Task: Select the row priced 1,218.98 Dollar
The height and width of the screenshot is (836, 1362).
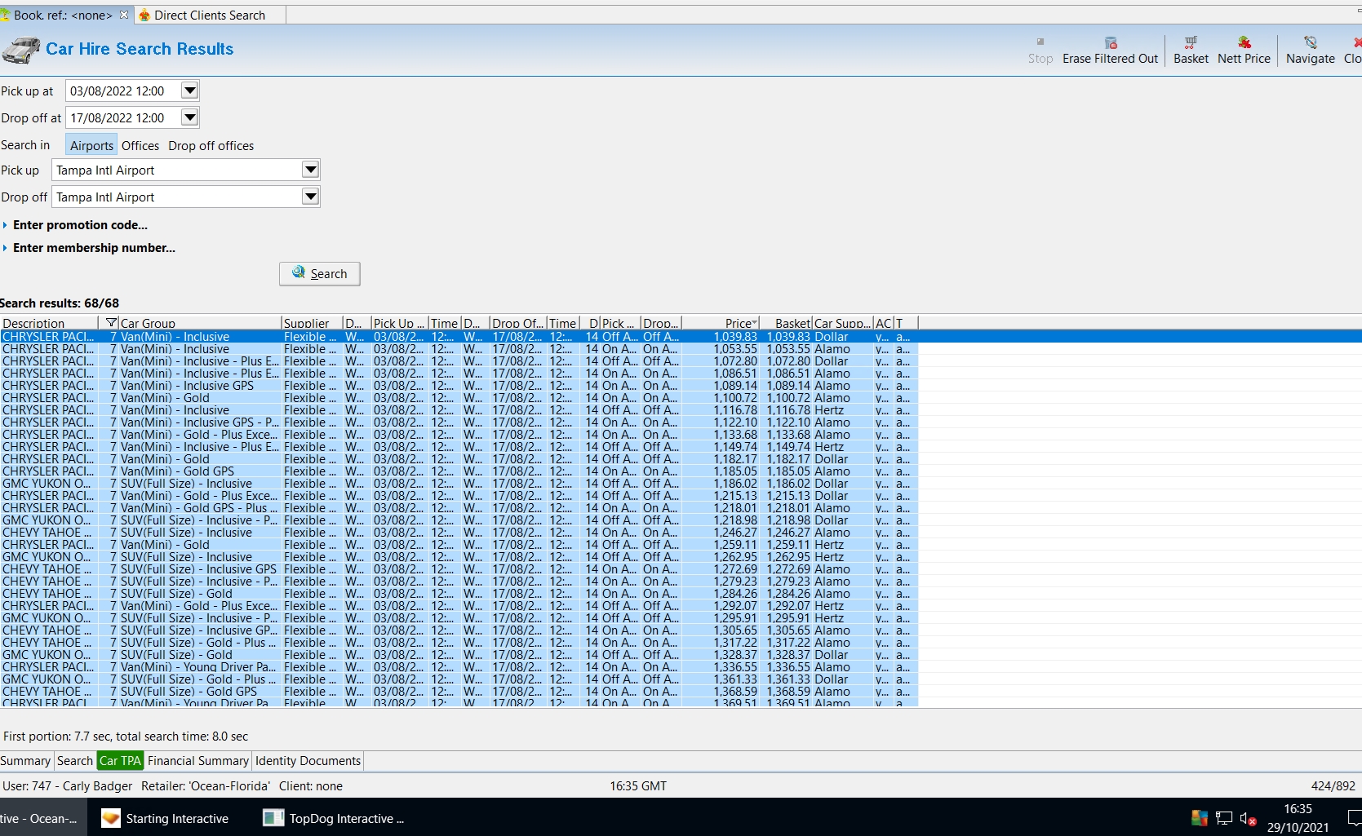Action: 459,520
